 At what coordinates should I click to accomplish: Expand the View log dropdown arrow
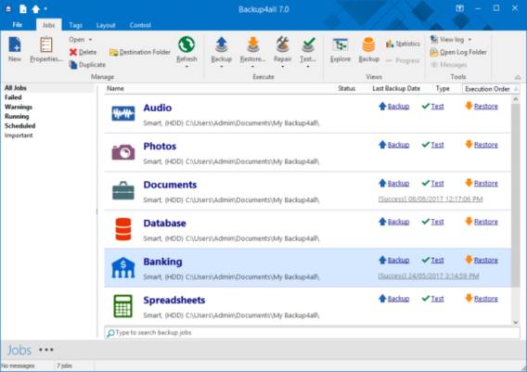(469, 40)
